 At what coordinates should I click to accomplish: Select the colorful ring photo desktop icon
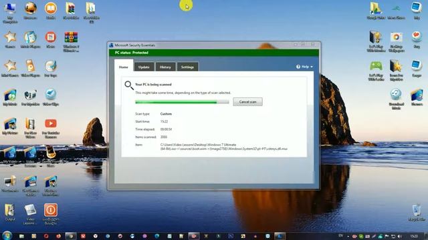pos(396,37)
